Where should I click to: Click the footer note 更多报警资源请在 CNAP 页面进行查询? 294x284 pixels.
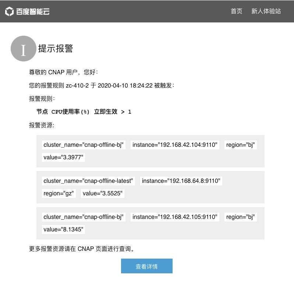(x=82, y=249)
